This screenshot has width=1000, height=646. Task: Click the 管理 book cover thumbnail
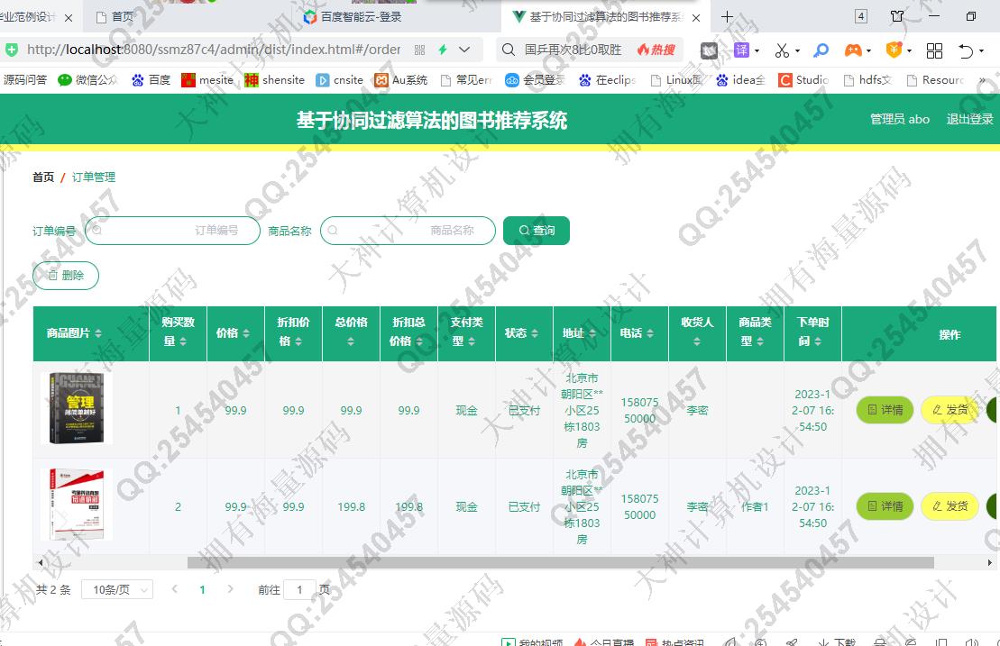tap(77, 408)
